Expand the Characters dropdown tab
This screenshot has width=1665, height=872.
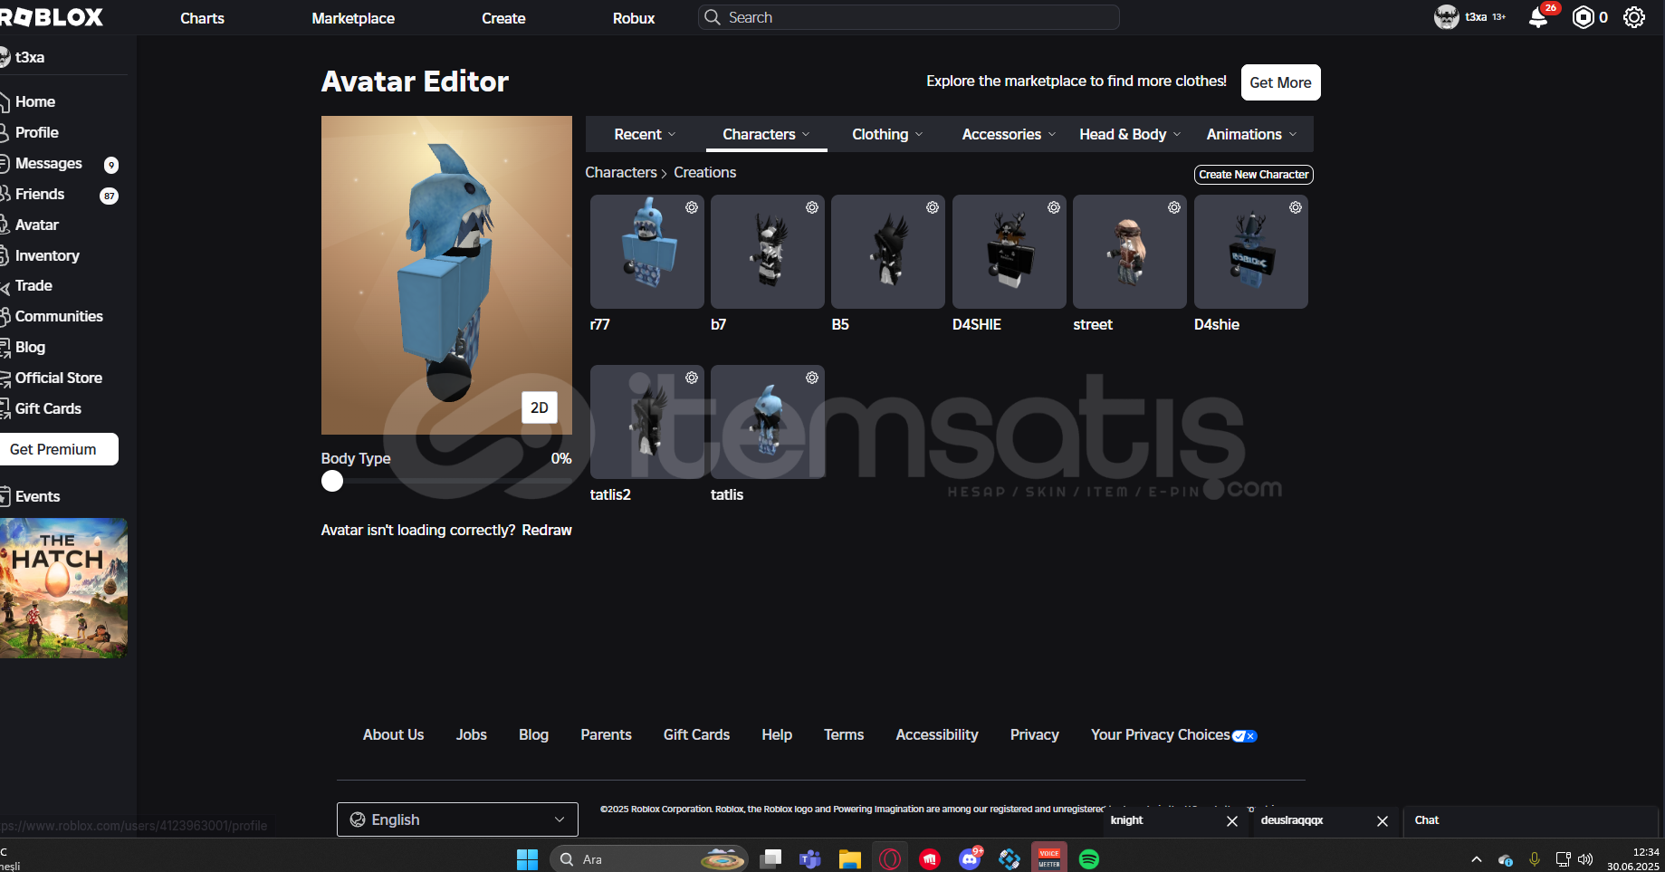766,134
